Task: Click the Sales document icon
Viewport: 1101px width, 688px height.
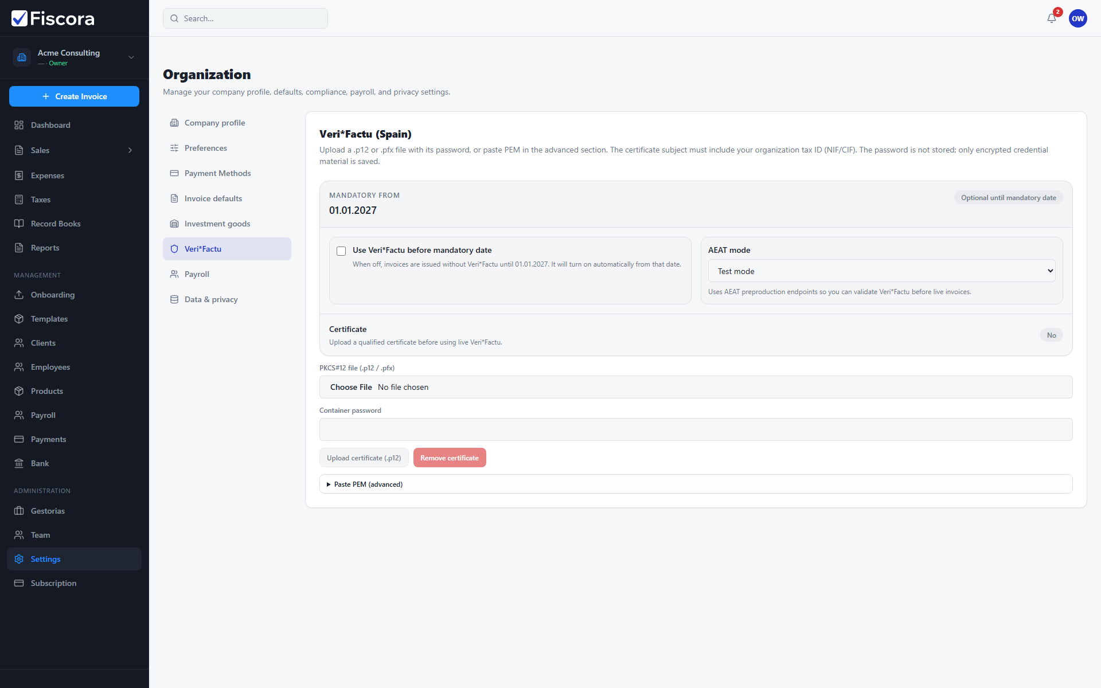Action: coord(19,150)
